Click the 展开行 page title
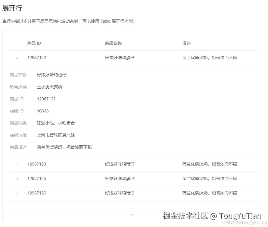The height and width of the screenshot is (227, 268). (x=11, y=9)
